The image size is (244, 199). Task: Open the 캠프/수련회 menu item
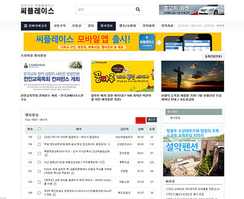127,26
